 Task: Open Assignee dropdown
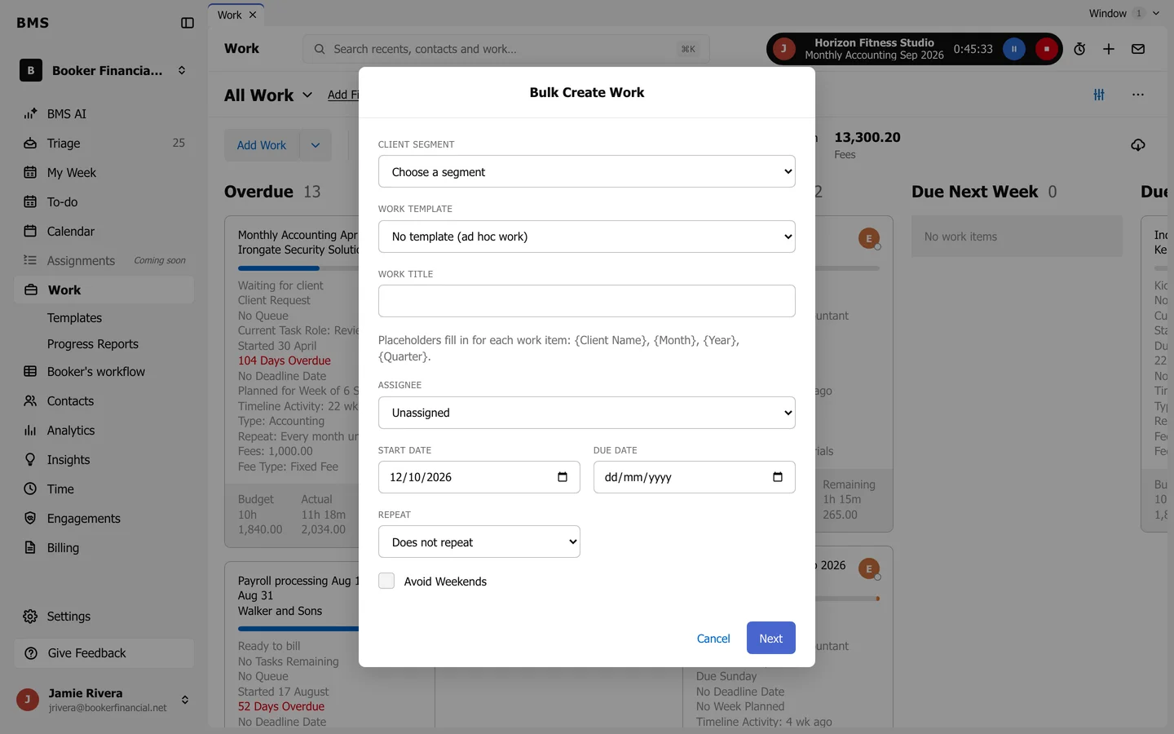(587, 413)
